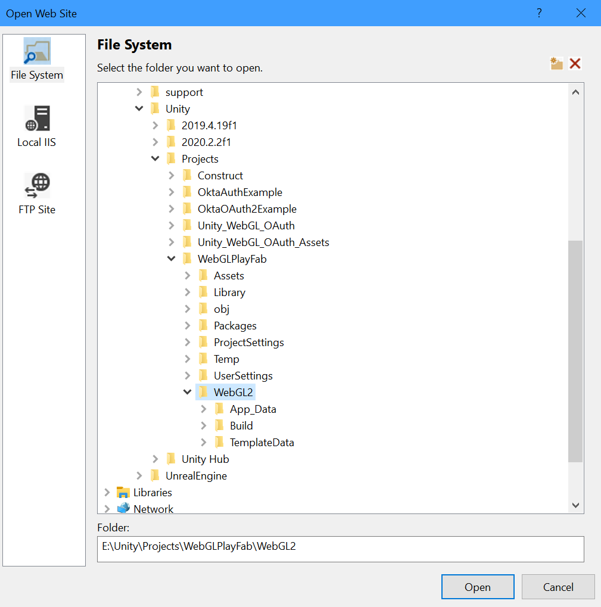Click the help question mark icon
This screenshot has width=601, height=607.
539,13
